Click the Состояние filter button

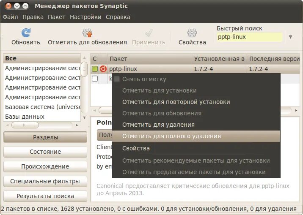(x=45, y=152)
